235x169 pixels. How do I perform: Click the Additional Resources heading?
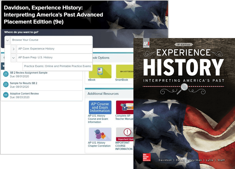(x=103, y=94)
